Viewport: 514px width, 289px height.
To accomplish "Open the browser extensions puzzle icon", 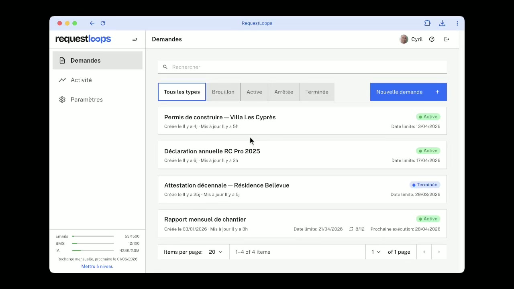I will pos(427,23).
